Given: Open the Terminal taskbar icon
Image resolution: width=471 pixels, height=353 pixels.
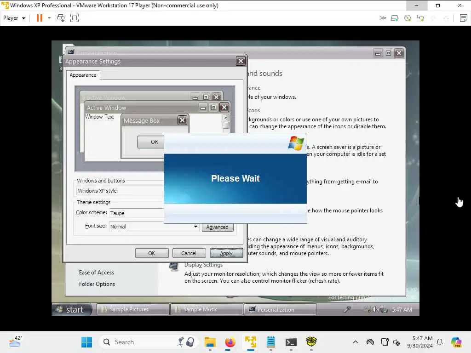Looking at the screenshot, I should click(291, 342).
